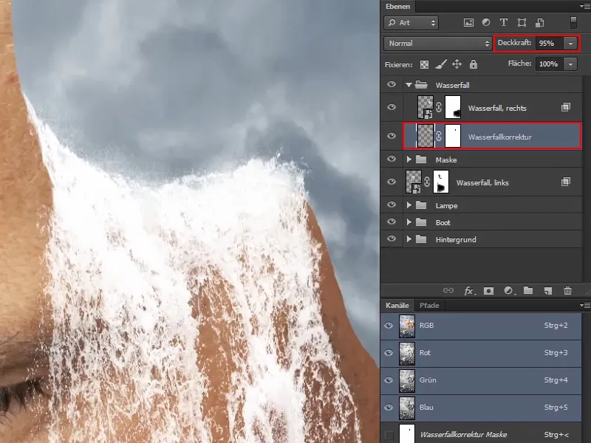The image size is (591, 443).
Task: Hide the Boot group
Action: (x=392, y=221)
